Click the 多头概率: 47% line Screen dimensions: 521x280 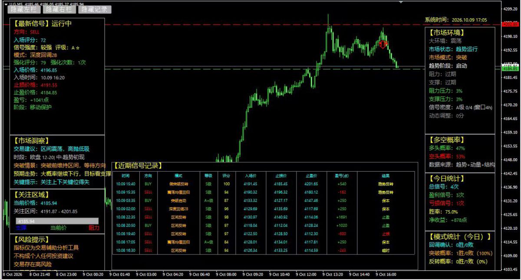[447, 148]
